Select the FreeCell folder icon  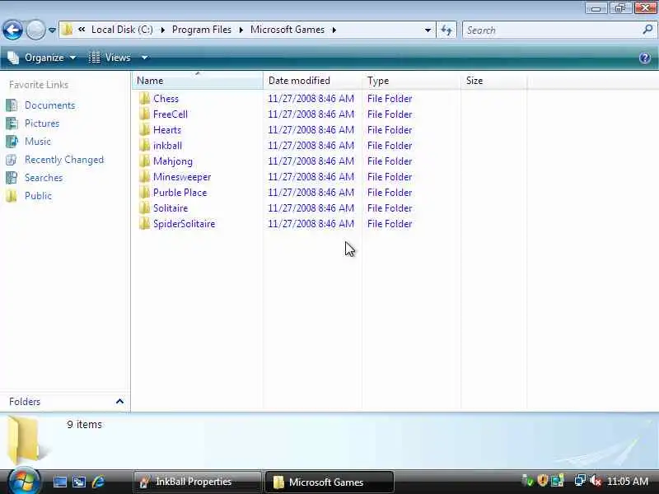145,114
